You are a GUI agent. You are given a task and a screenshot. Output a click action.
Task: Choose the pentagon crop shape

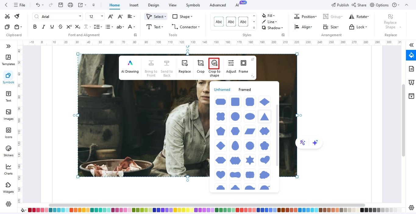221,131
